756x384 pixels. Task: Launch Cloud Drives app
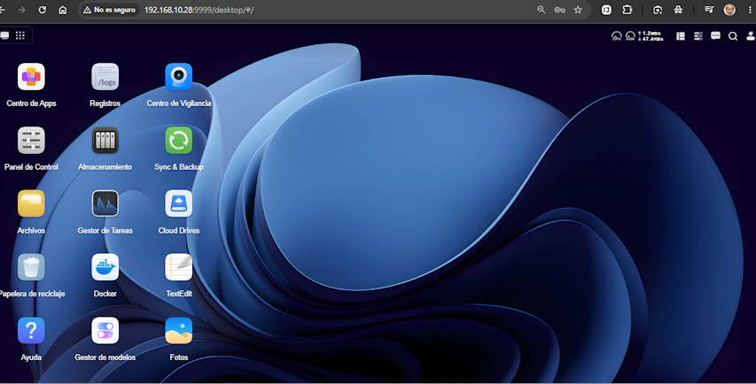click(179, 204)
